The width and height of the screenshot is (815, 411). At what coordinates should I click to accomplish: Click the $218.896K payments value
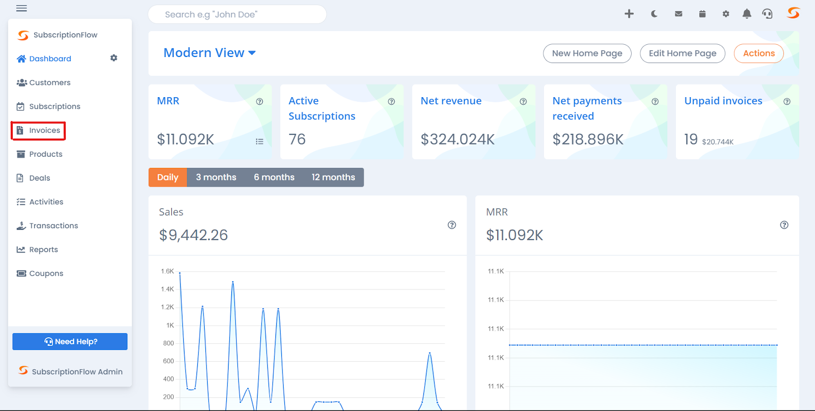(x=588, y=139)
